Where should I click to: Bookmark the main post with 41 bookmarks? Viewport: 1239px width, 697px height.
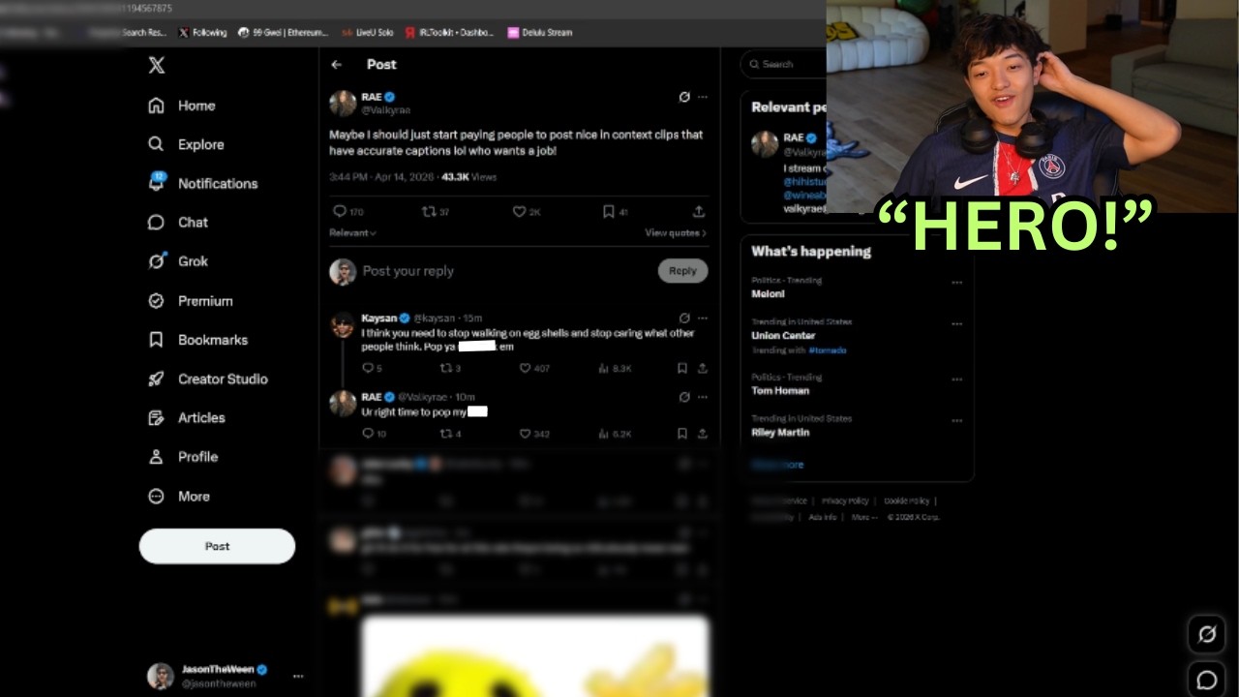tap(608, 211)
